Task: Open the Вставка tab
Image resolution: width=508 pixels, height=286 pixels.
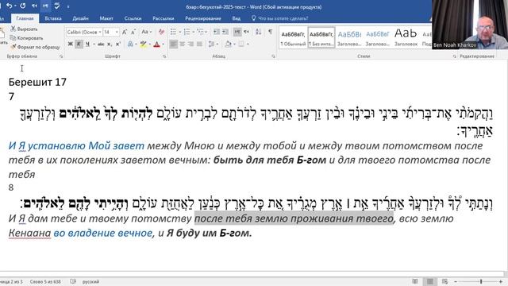Action: coord(53,18)
